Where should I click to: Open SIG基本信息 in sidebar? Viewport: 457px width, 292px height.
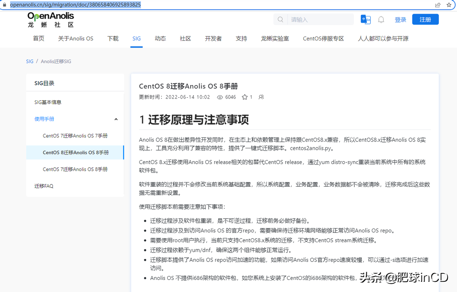point(48,102)
